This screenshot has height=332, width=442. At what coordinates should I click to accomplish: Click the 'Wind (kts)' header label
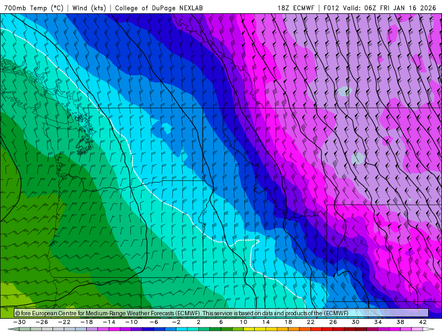tap(89, 8)
